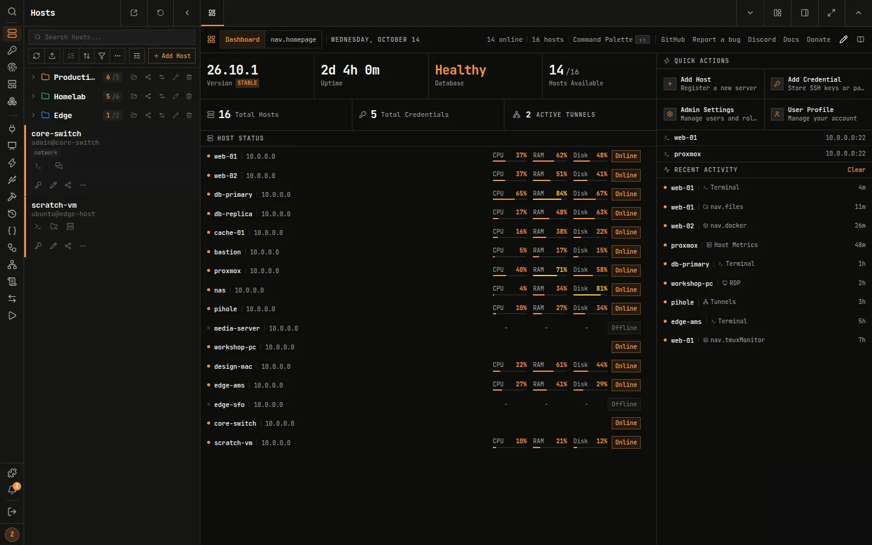Collapse the Hosts sidebar with left chevron
872x545 pixels.
187,13
